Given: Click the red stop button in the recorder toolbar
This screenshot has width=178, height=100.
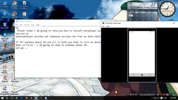Looking at the screenshot, I should [164, 95].
